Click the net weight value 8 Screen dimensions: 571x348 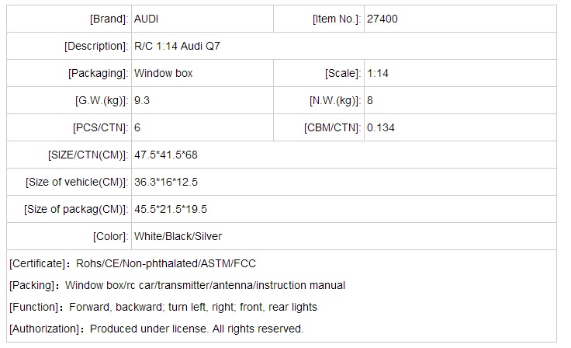[x=370, y=100]
